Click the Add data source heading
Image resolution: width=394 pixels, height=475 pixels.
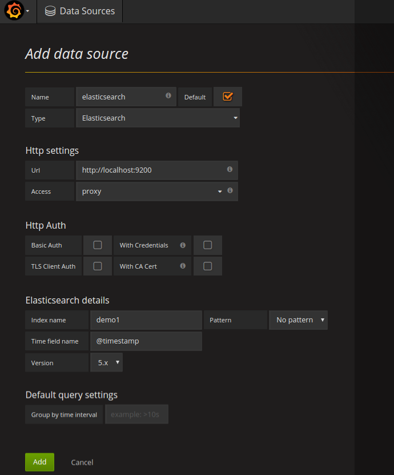click(x=77, y=54)
